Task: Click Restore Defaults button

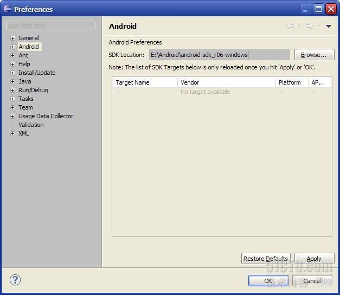Action: (x=266, y=259)
